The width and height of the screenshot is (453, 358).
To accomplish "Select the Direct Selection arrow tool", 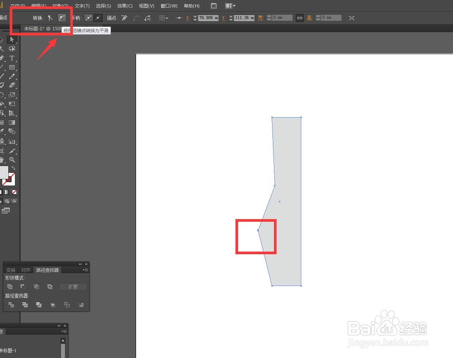I will 12,40.
